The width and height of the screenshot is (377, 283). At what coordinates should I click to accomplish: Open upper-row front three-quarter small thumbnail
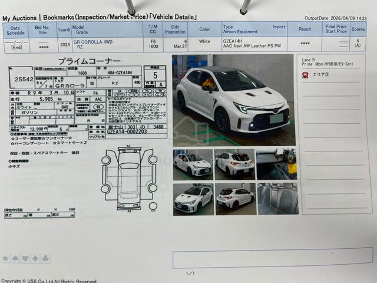pos(193,164)
